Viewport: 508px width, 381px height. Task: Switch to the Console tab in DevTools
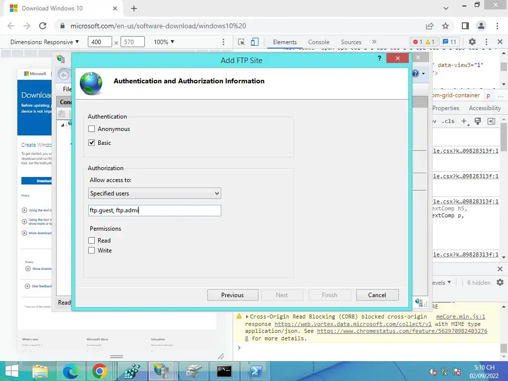pos(319,42)
